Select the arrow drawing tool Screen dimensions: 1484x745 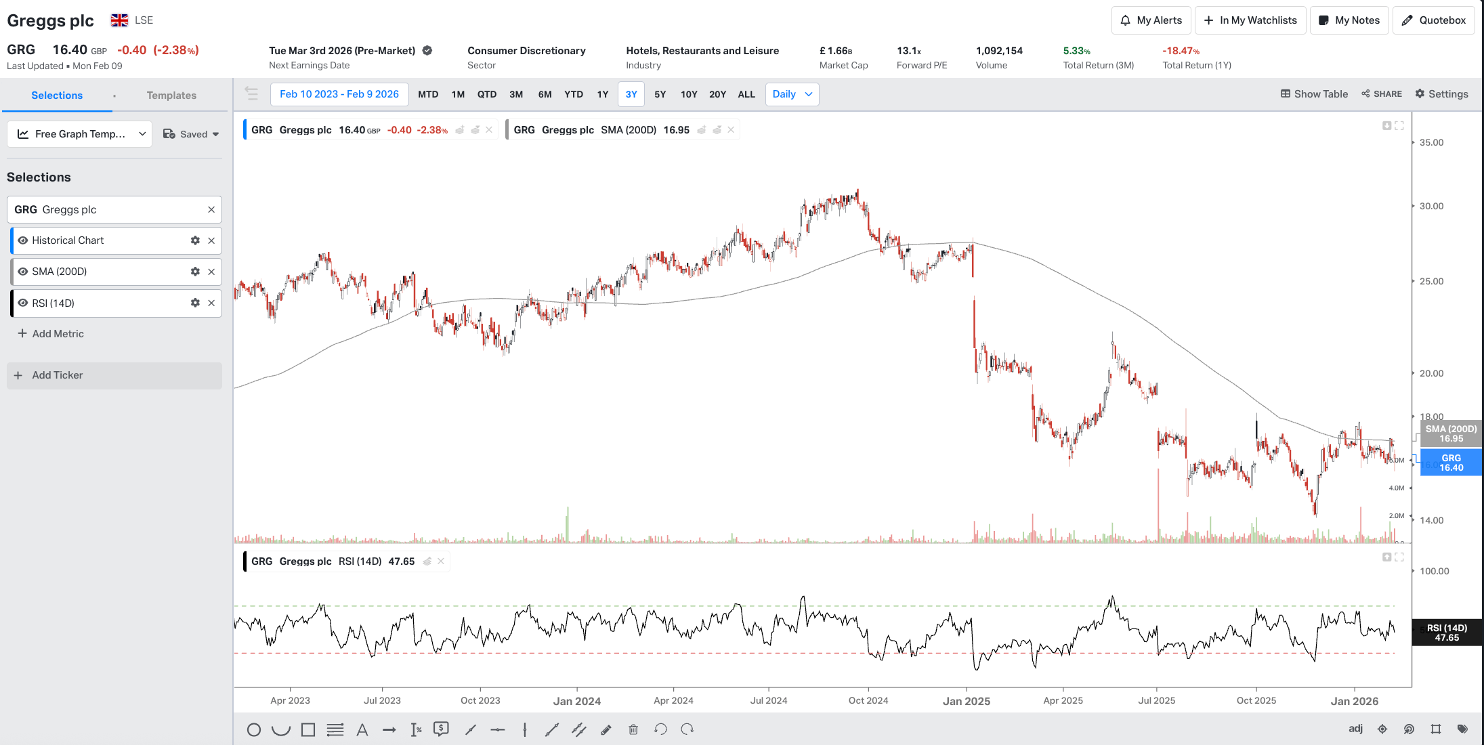click(x=389, y=729)
